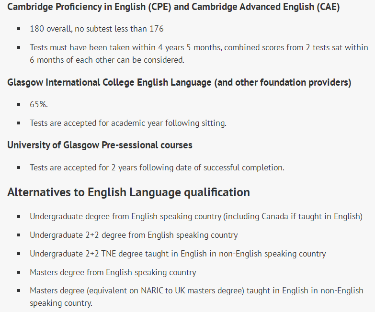Viewport: 375px width, 312px height.
Task: Click the '180 overall, no subtest' bullet text
Action: [97, 29]
